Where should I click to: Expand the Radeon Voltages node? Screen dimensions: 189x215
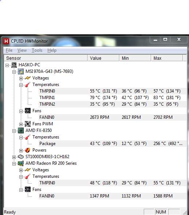point(21,170)
